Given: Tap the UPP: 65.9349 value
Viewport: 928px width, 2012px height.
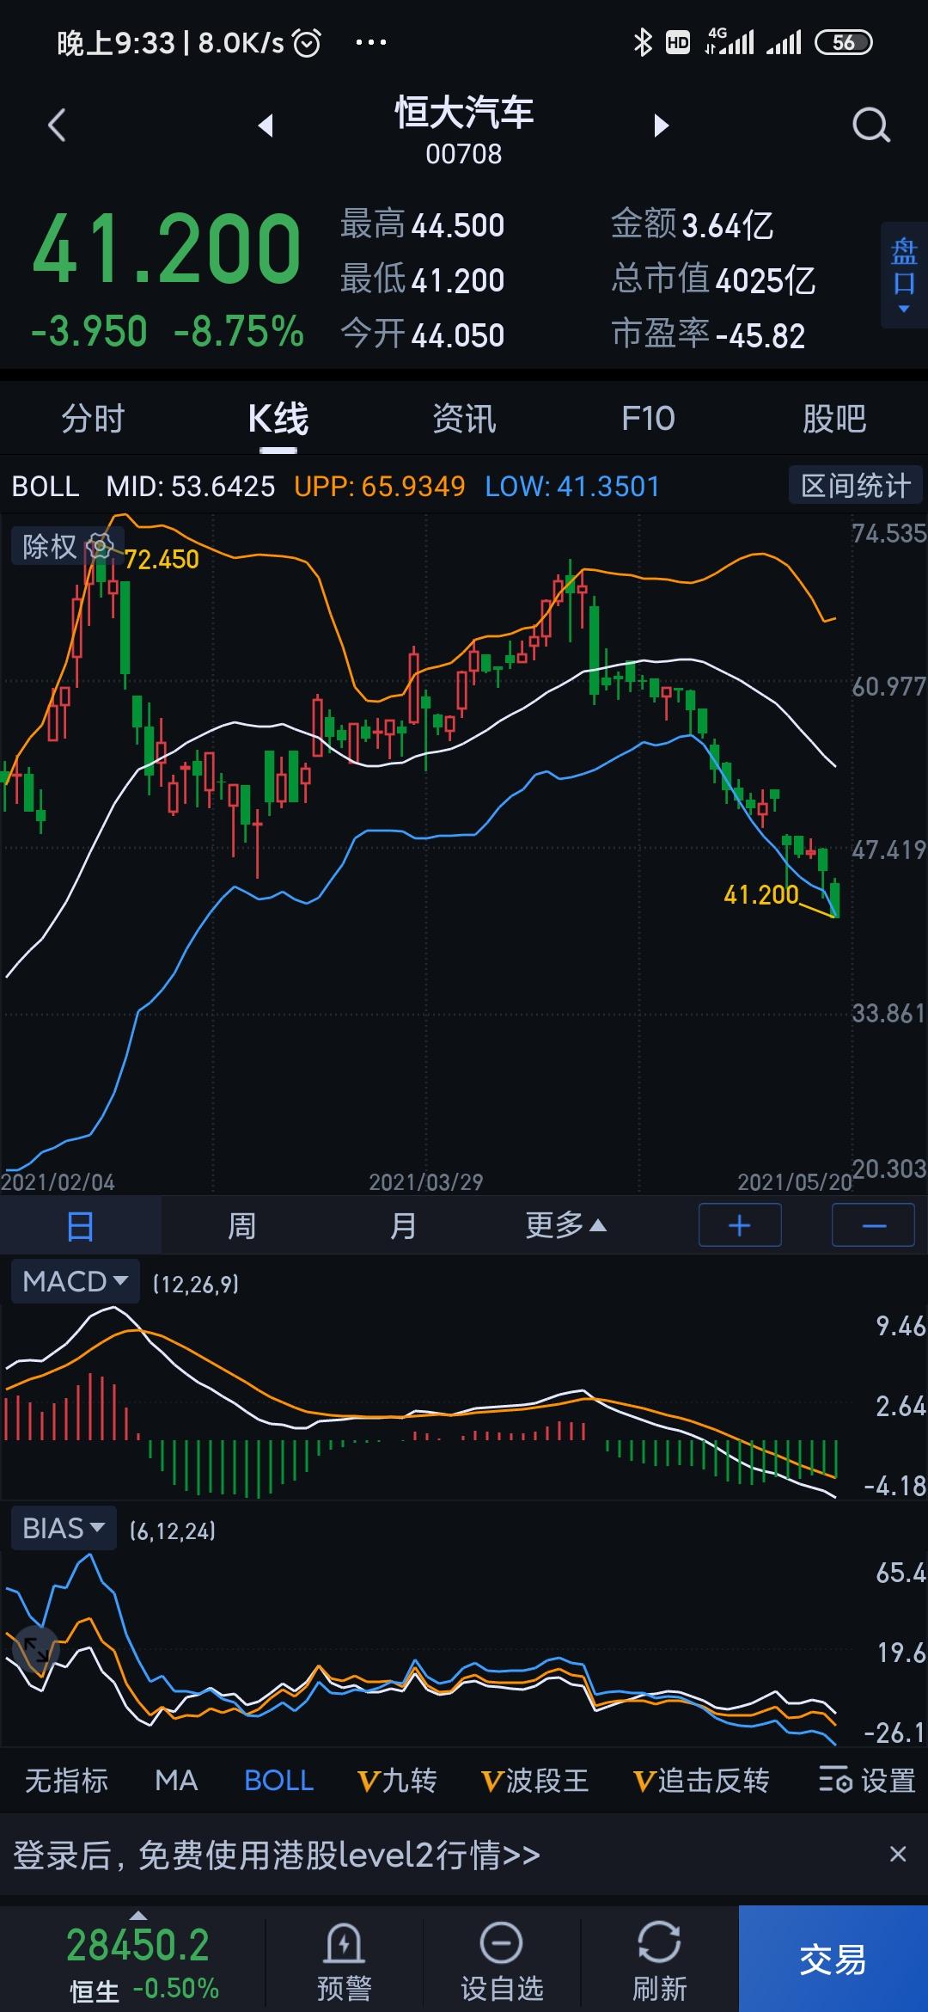Looking at the screenshot, I should click(x=380, y=487).
